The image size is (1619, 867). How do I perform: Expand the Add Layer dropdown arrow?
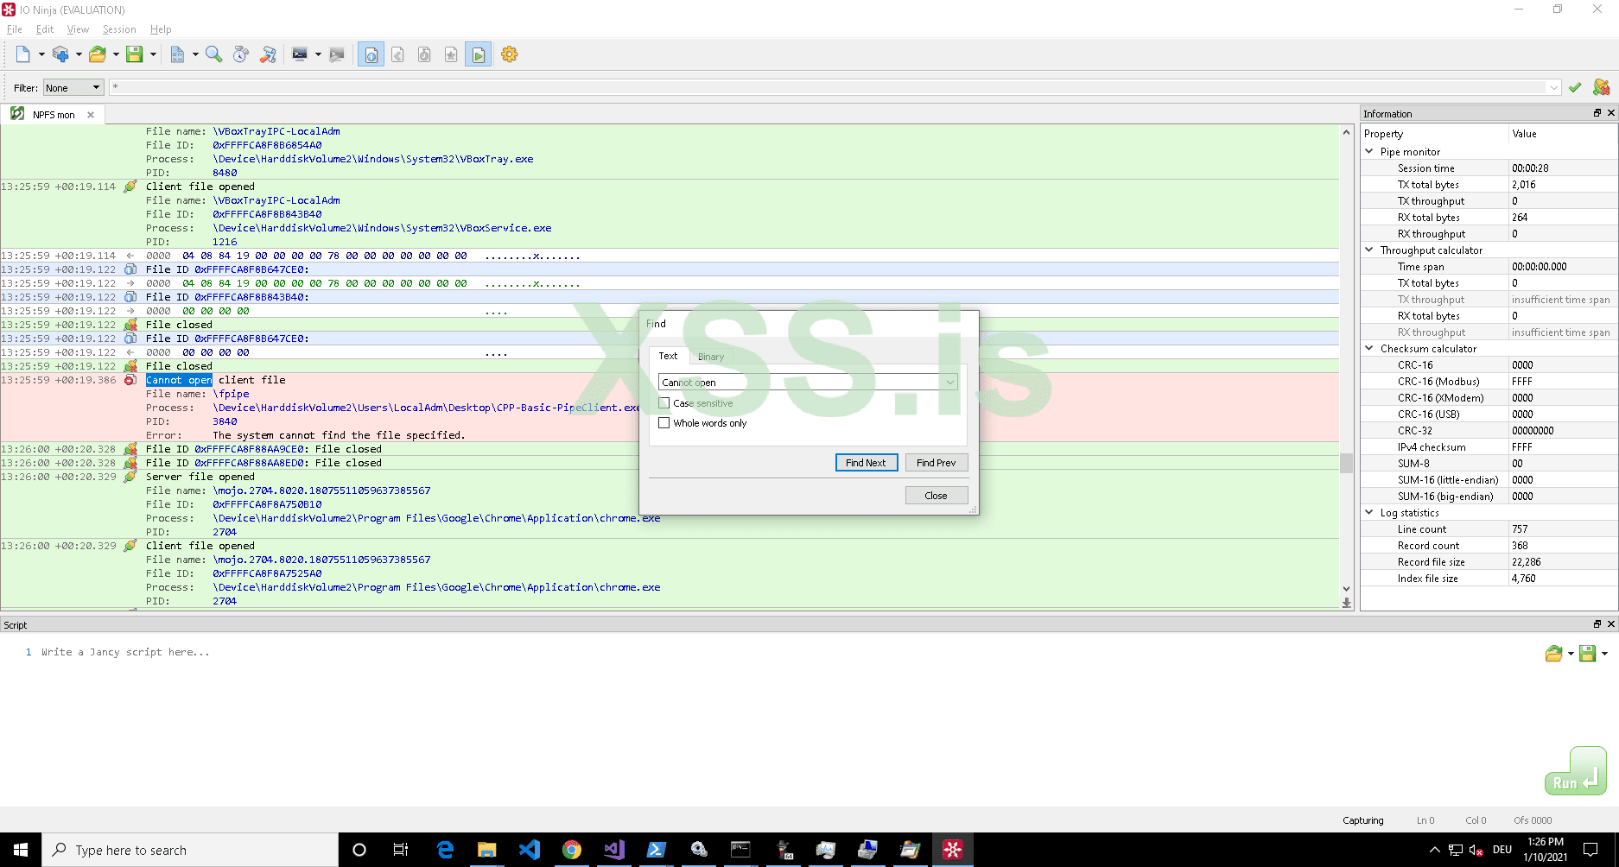click(x=79, y=54)
